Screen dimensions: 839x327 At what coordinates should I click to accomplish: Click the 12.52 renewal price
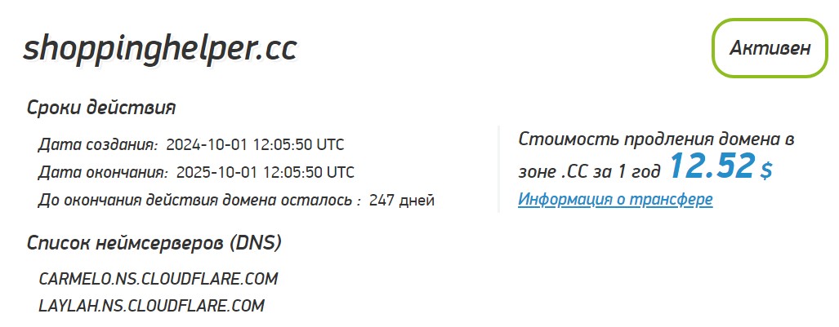tap(712, 166)
